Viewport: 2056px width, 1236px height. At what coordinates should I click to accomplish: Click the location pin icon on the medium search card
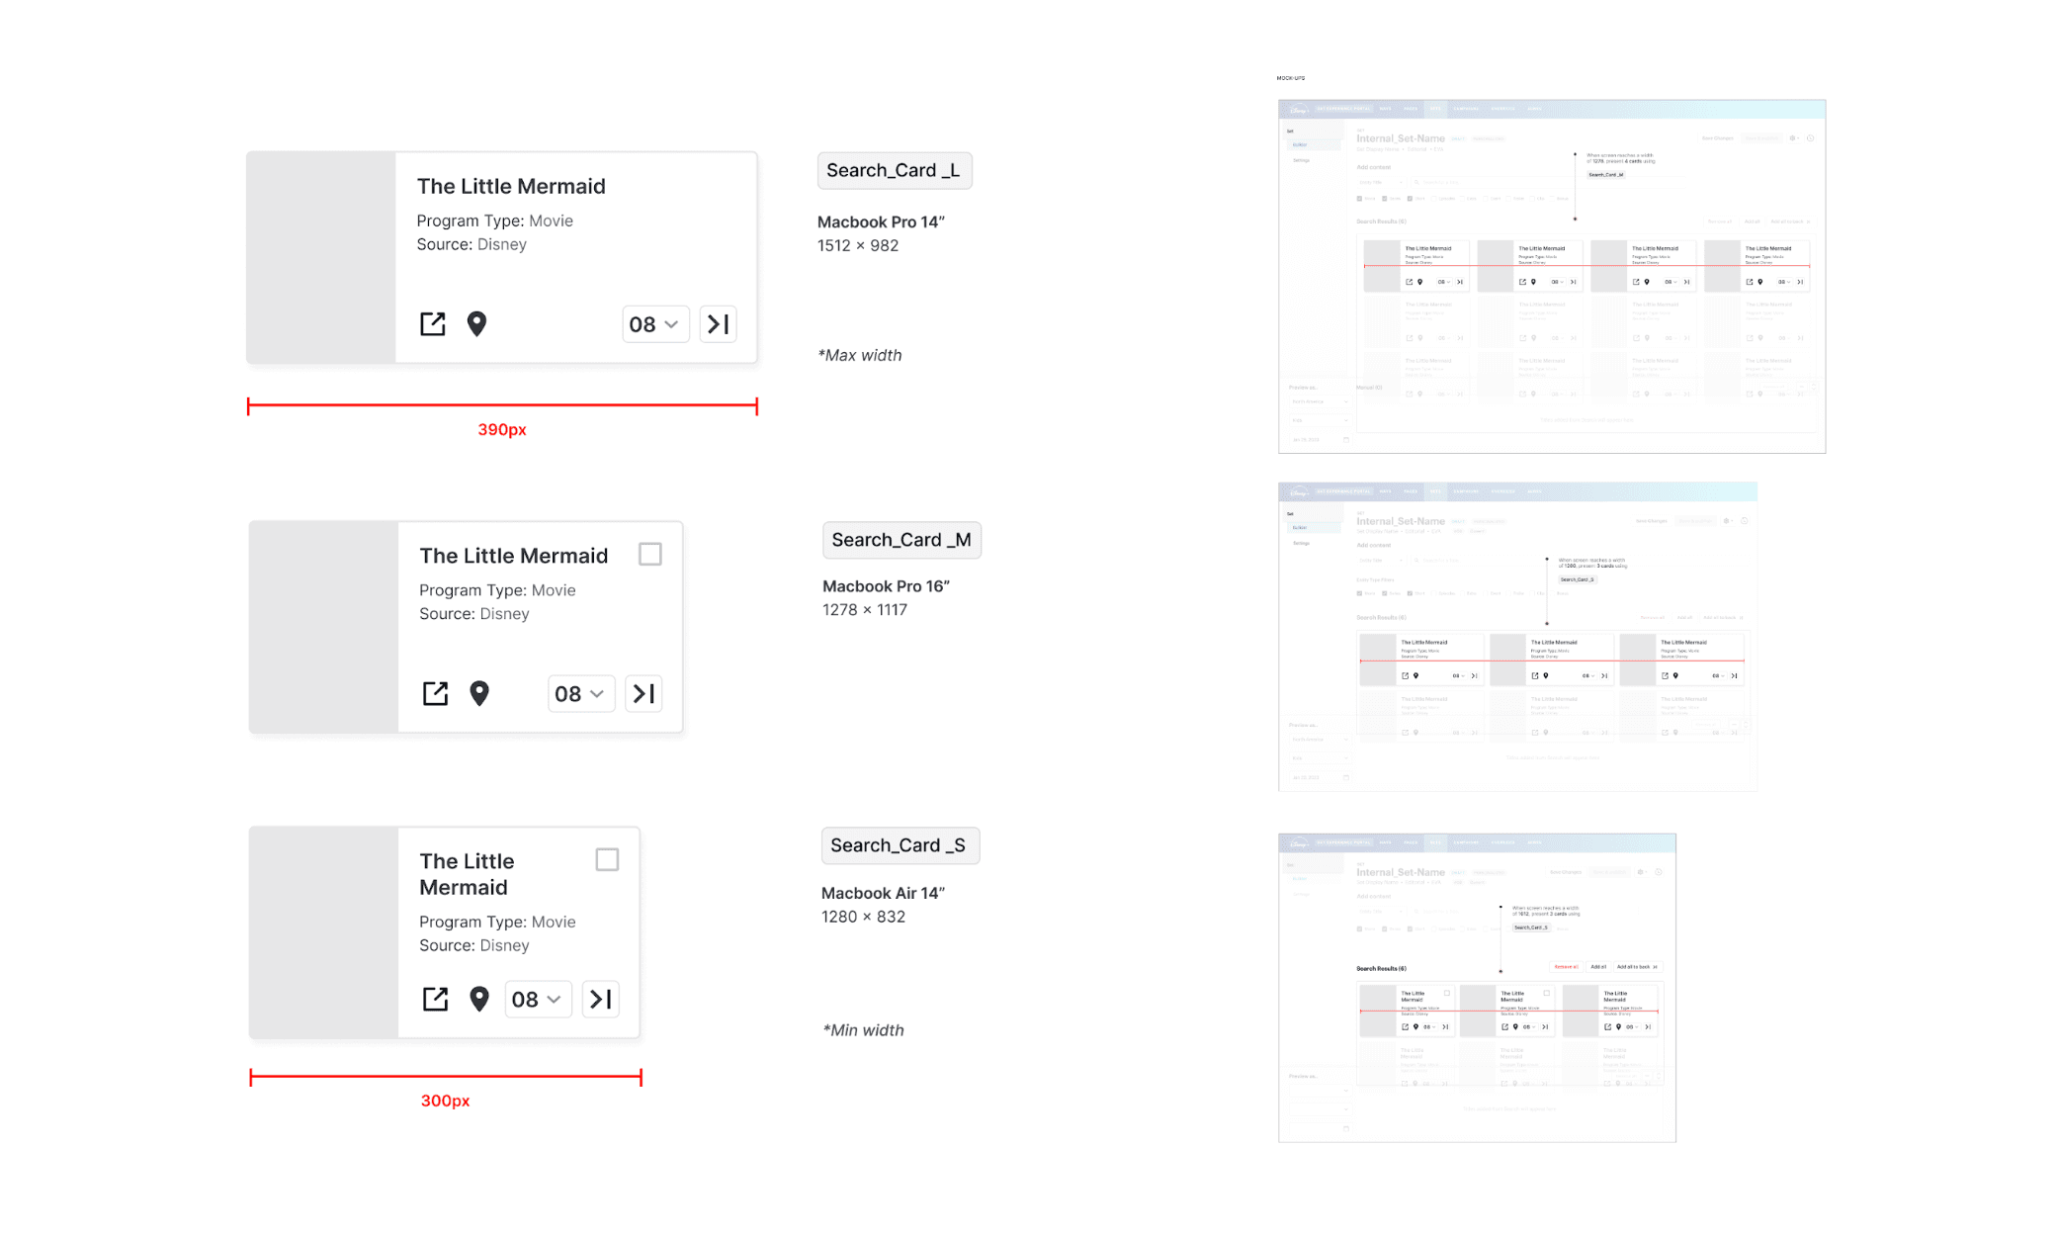[480, 693]
